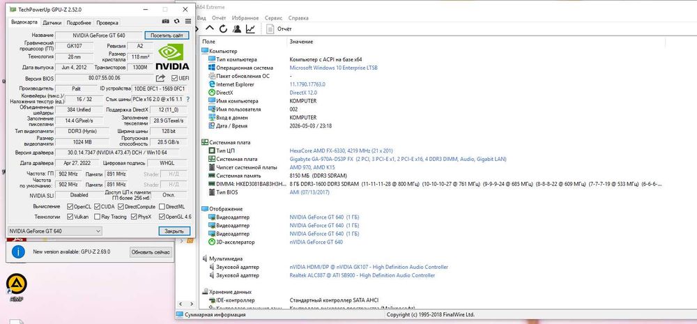697x324 pixels.
Task: Click the BIOS version field 80.07.55.00.06
Action: coord(105,78)
